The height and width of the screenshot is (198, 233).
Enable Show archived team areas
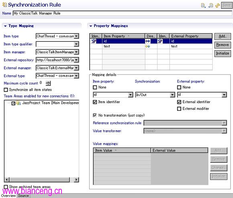click(6, 187)
